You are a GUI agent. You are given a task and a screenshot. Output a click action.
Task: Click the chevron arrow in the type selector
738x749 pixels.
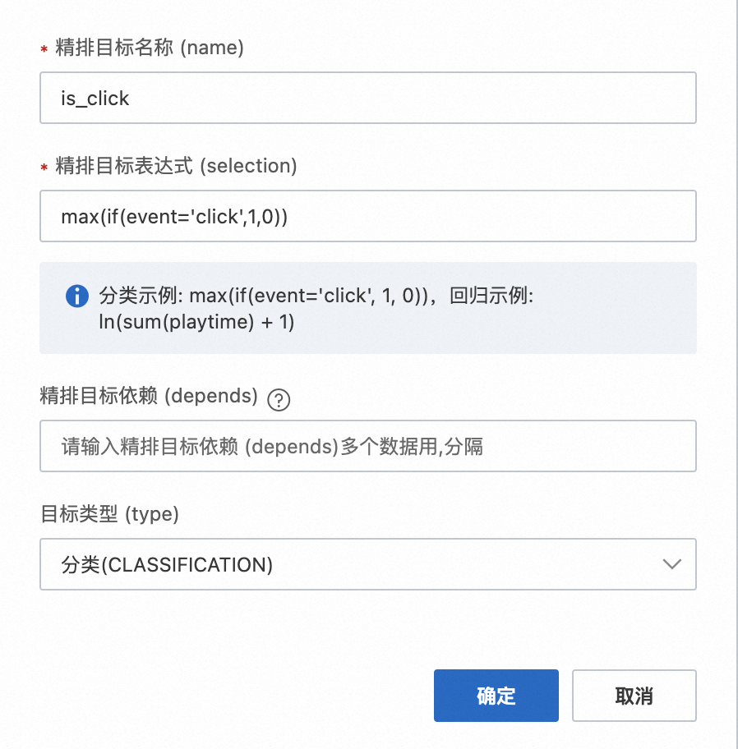click(671, 564)
